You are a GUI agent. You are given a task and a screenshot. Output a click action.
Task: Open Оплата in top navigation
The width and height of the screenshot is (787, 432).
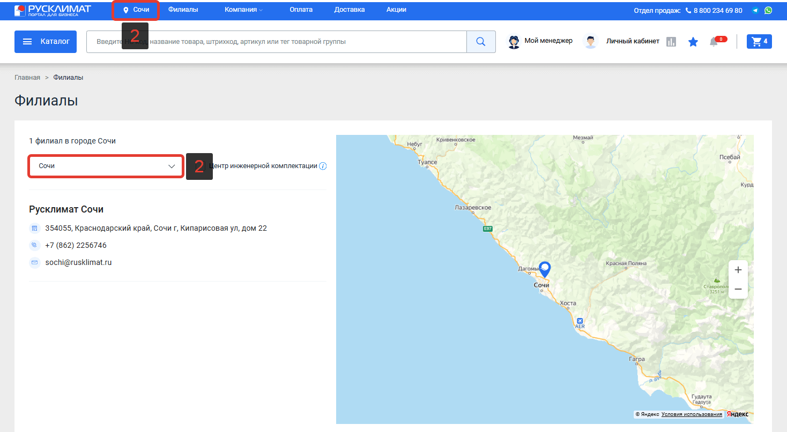[x=301, y=10]
